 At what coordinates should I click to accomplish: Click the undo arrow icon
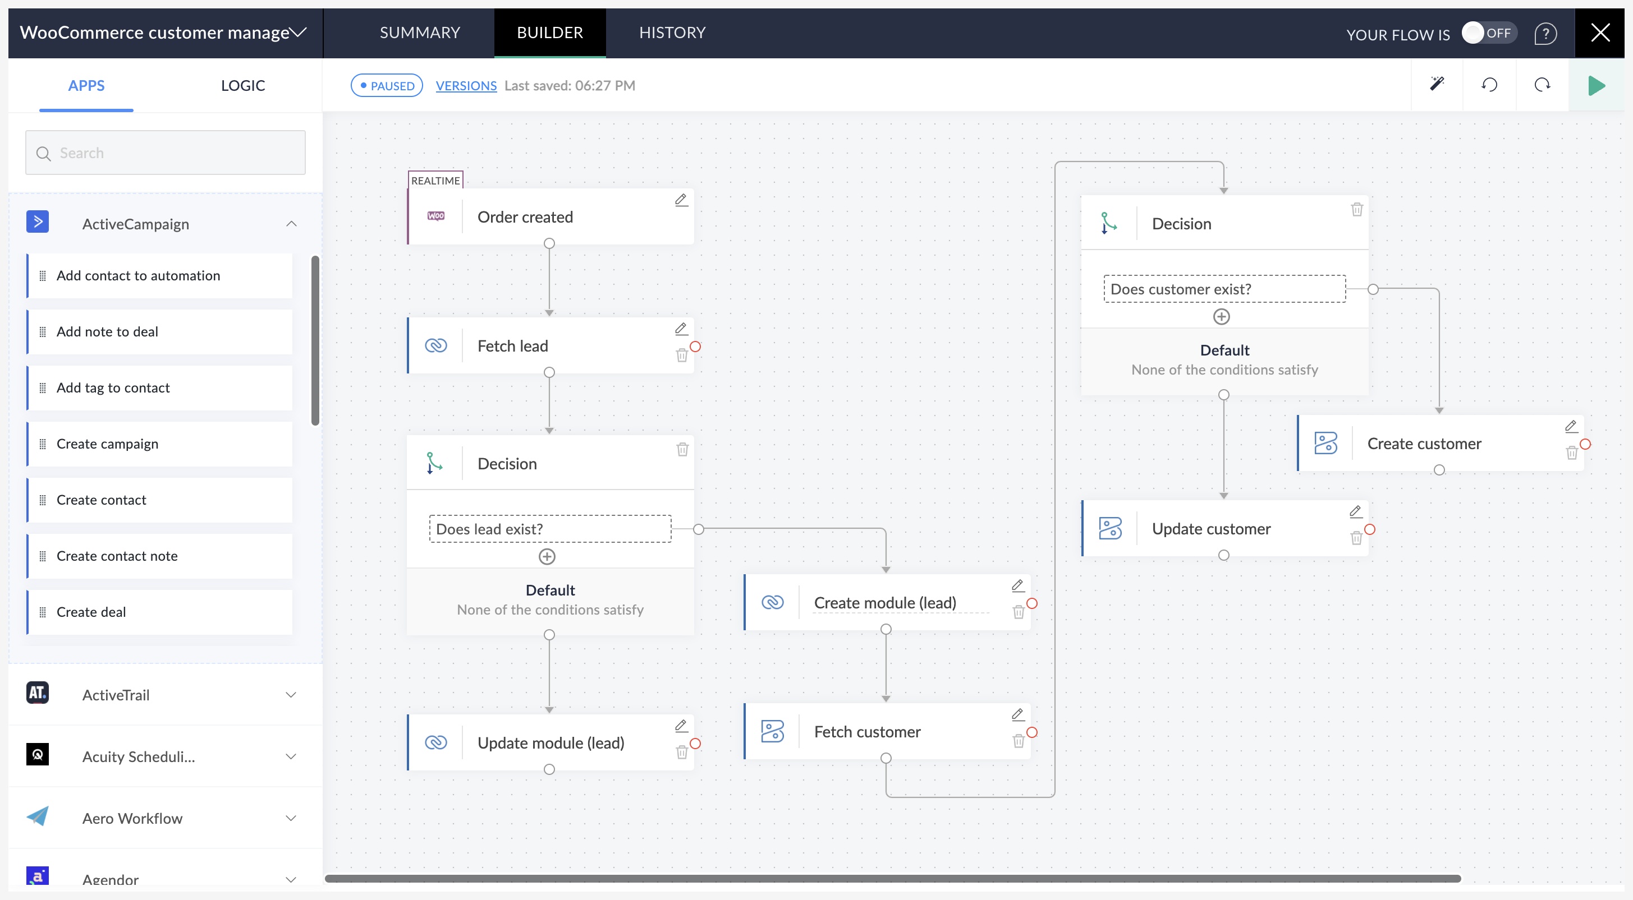[1489, 85]
